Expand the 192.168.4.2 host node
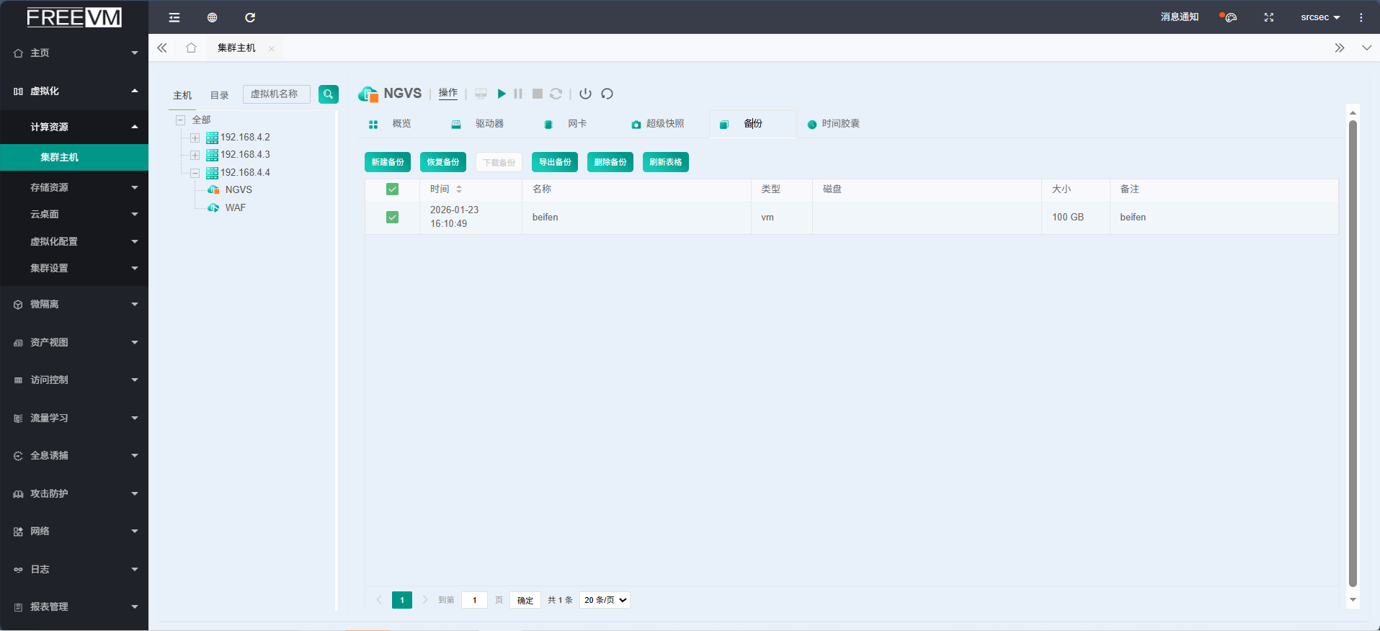The image size is (1380, 631). tap(195, 138)
